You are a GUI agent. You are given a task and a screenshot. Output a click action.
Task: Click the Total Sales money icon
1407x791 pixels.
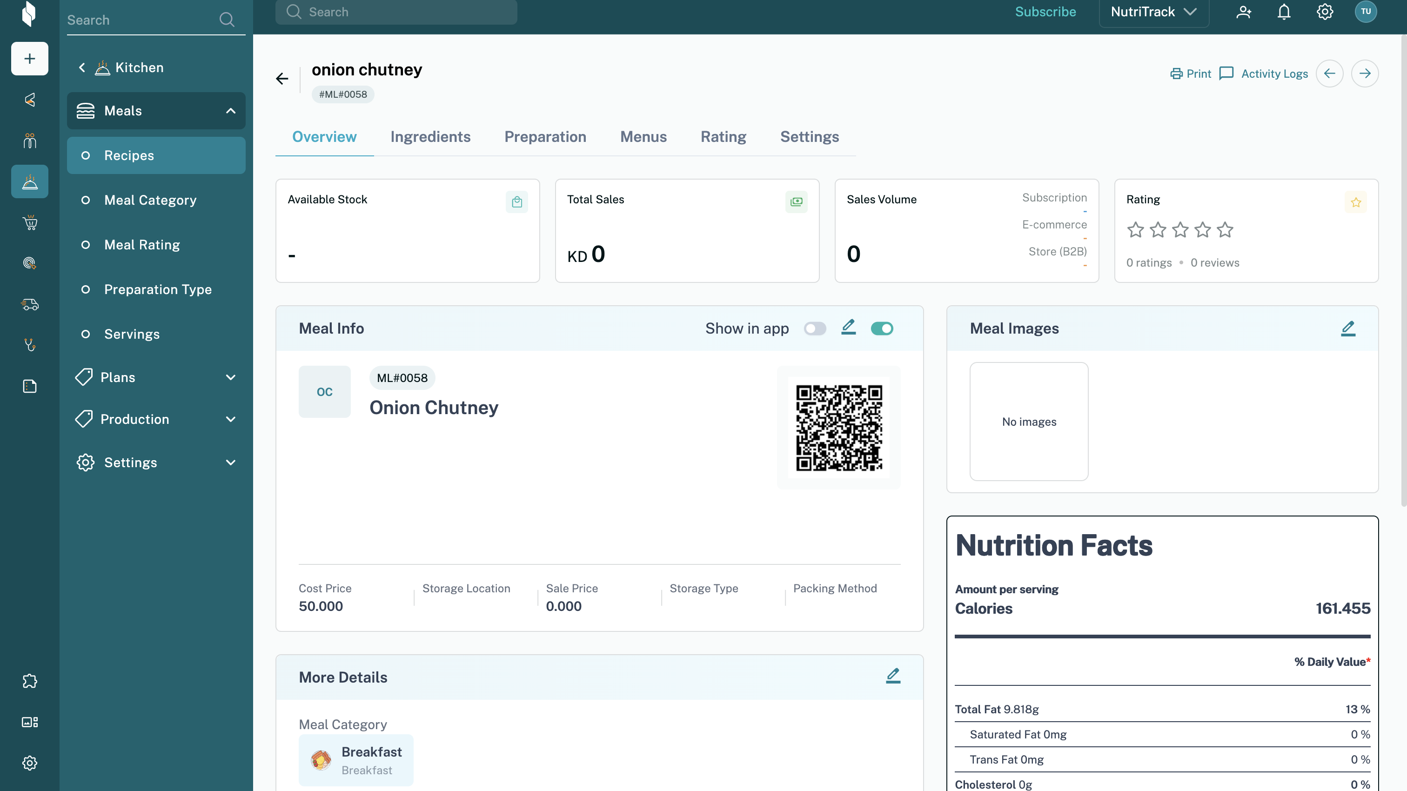[x=797, y=202]
